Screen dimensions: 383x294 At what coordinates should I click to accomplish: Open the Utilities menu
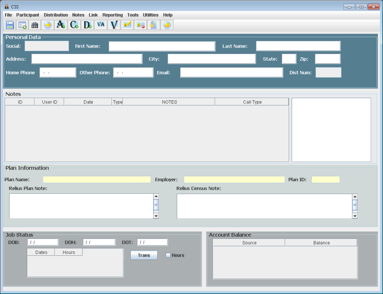[x=151, y=15]
